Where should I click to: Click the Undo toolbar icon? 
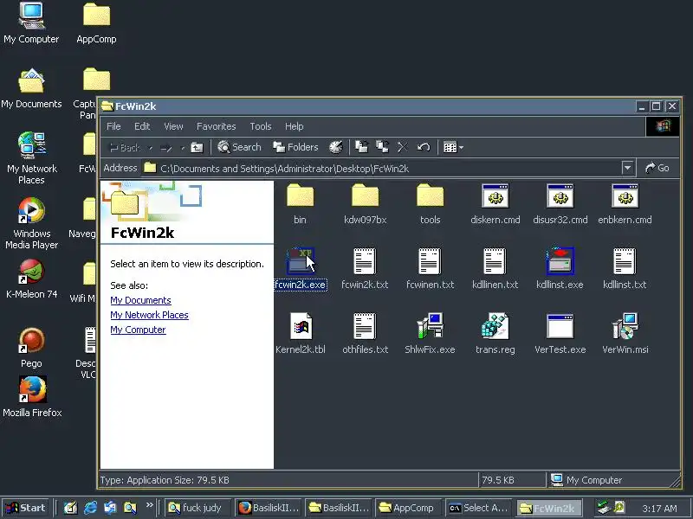[424, 147]
